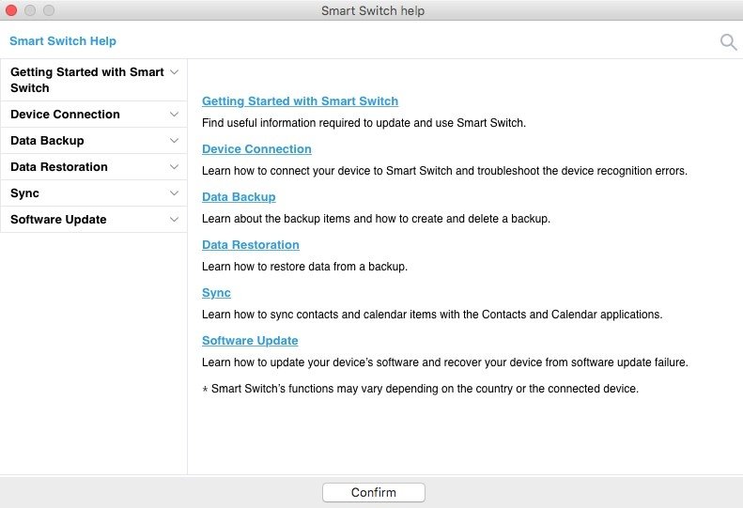Click text 'Learn how to restore data from a backup.'
This screenshot has width=743, height=508.
click(304, 267)
